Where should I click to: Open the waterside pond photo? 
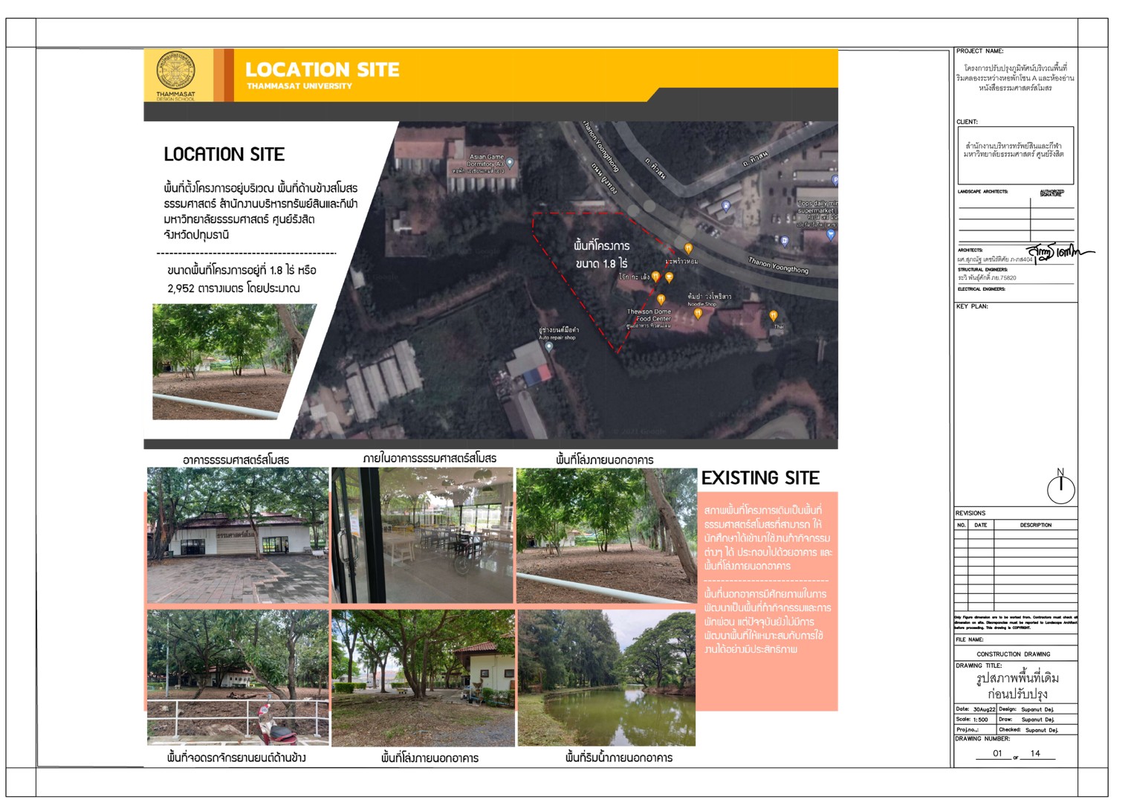(x=606, y=678)
